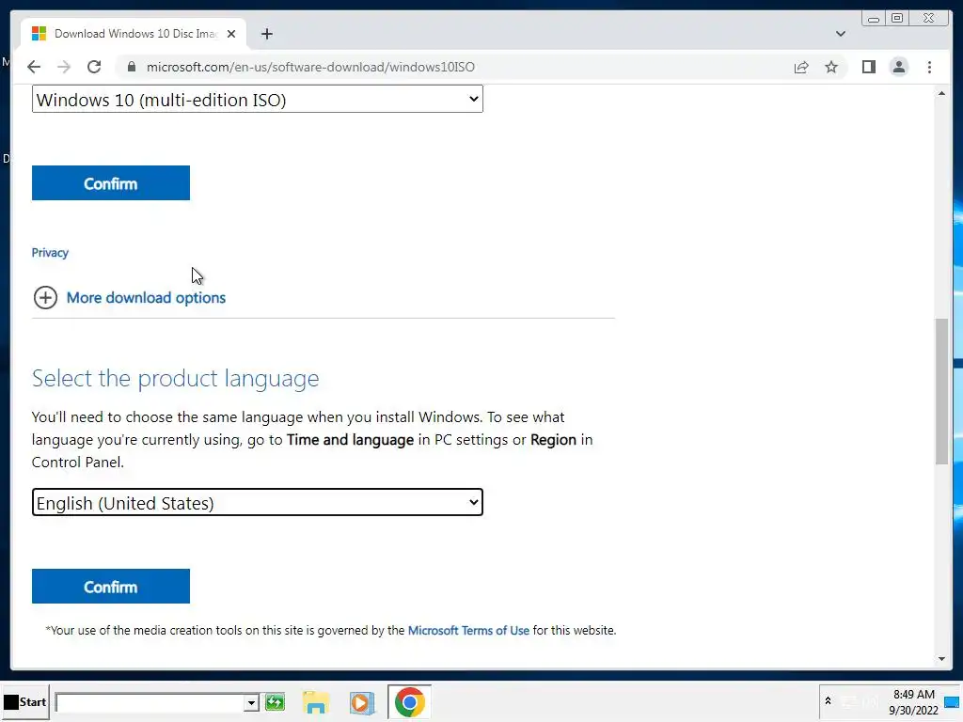Viewport: 963px width, 722px height.
Task: Select the Download Windows 10 Disc Image tab
Action: [134, 34]
